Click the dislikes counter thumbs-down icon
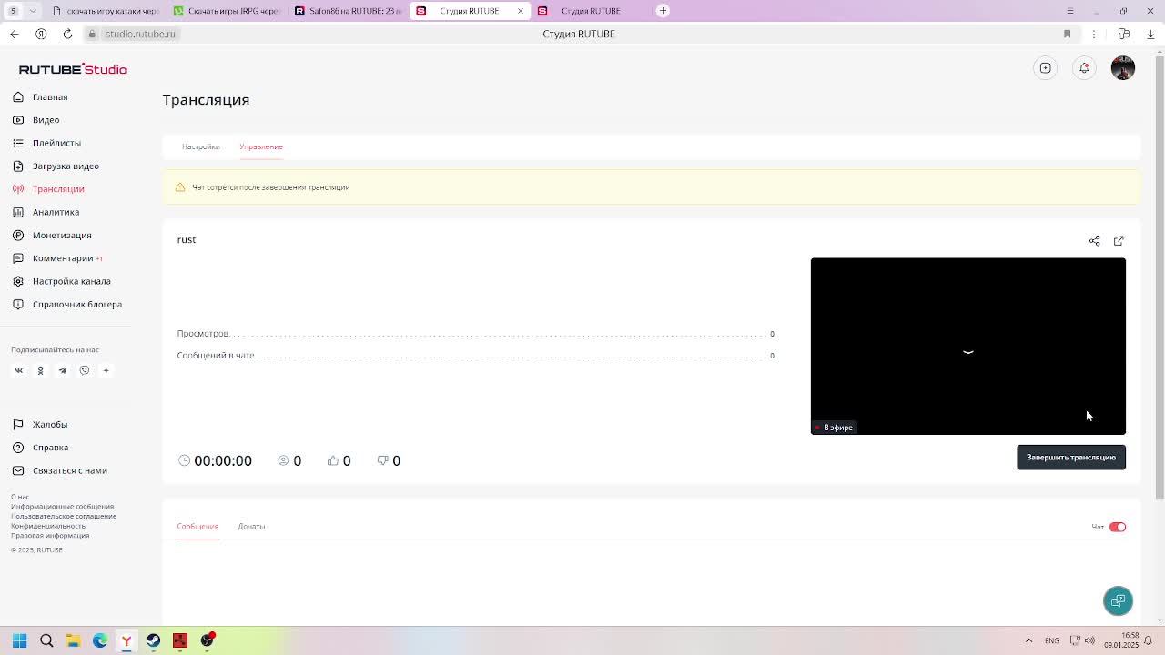The height and width of the screenshot is (655, 1165). tap(382, 461)
